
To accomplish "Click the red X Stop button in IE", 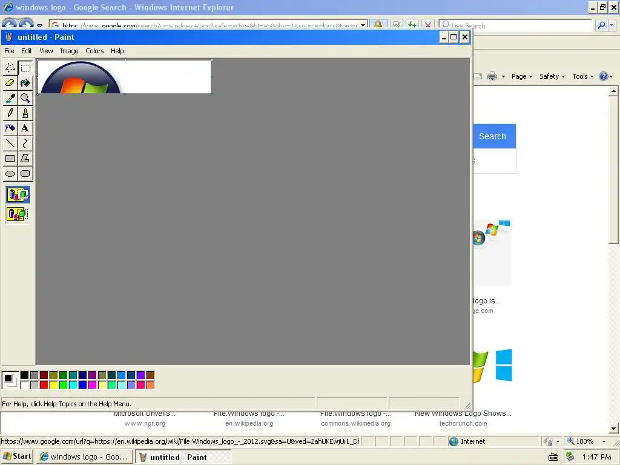I will coord(428,25).
